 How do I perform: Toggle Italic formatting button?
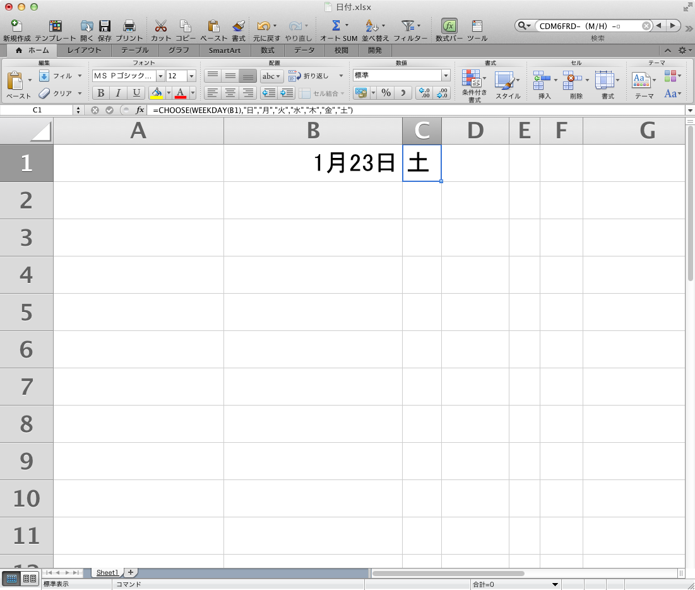118,93
